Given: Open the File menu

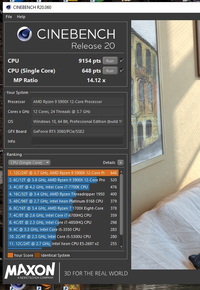Looking at the screenshot, I should 9,17.
